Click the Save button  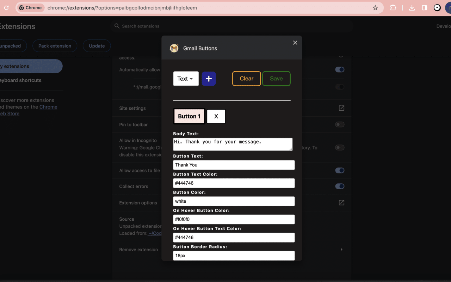point(276,79)
